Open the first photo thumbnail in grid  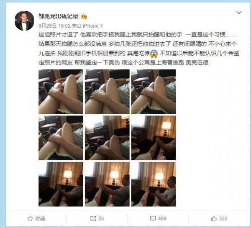[x=61, y=92]
